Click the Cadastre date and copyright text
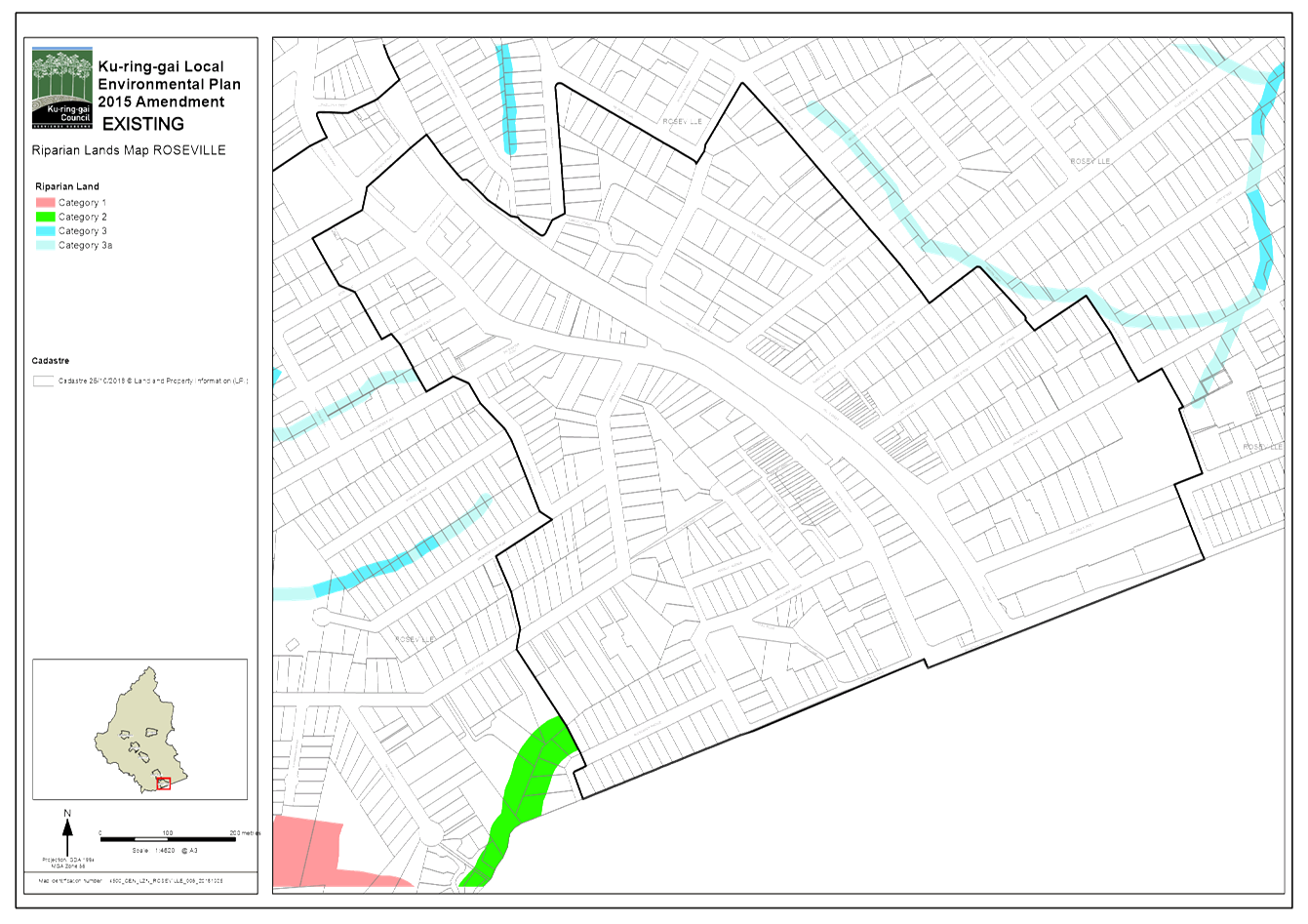This screenshot has height=924, width=1308. [x=153, y=382]
